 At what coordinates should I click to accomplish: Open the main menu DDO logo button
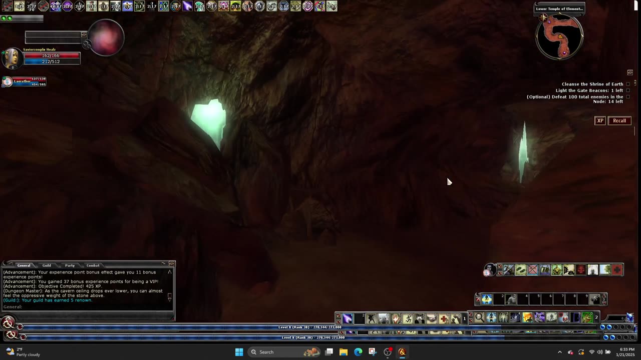[x=7, y=323]
